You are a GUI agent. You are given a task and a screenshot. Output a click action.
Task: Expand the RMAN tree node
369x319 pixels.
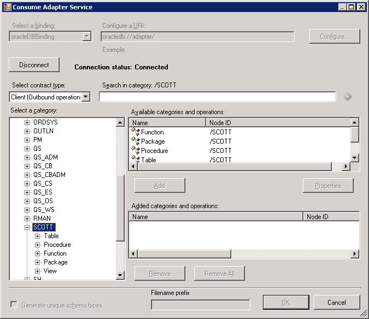[x=27, y=218]
